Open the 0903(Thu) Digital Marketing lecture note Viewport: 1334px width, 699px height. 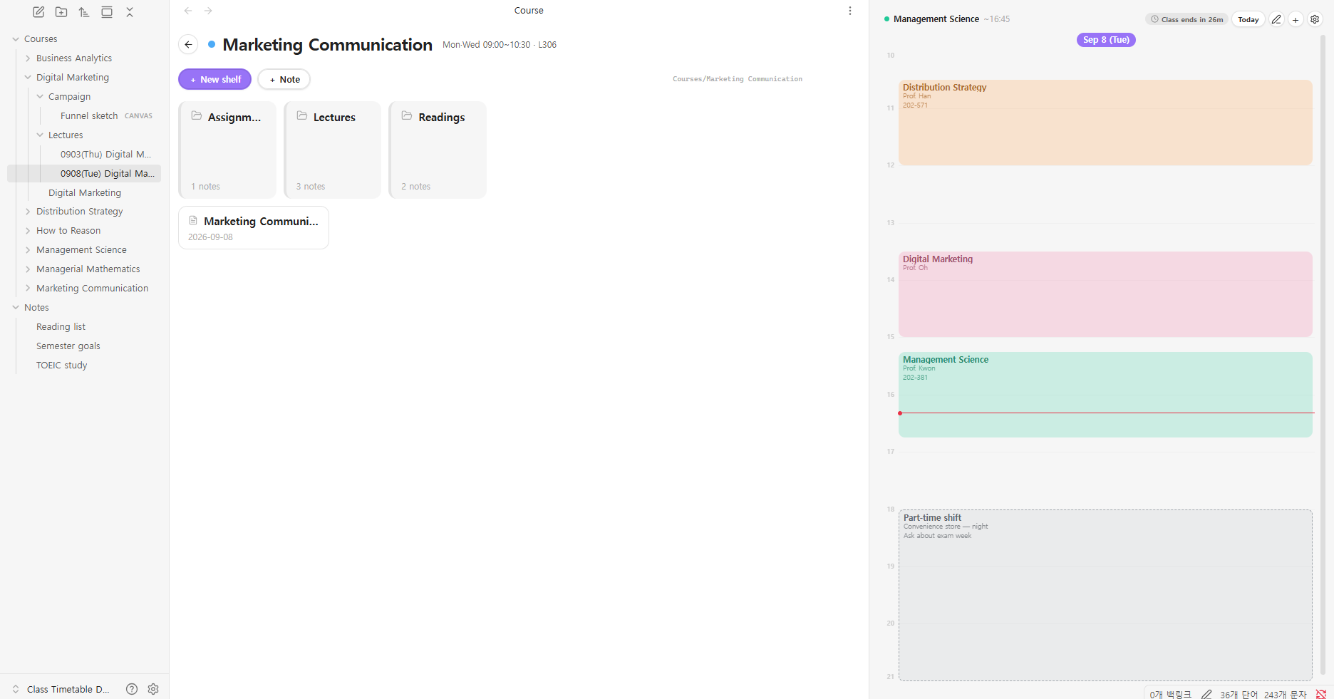tap(107, 155)
